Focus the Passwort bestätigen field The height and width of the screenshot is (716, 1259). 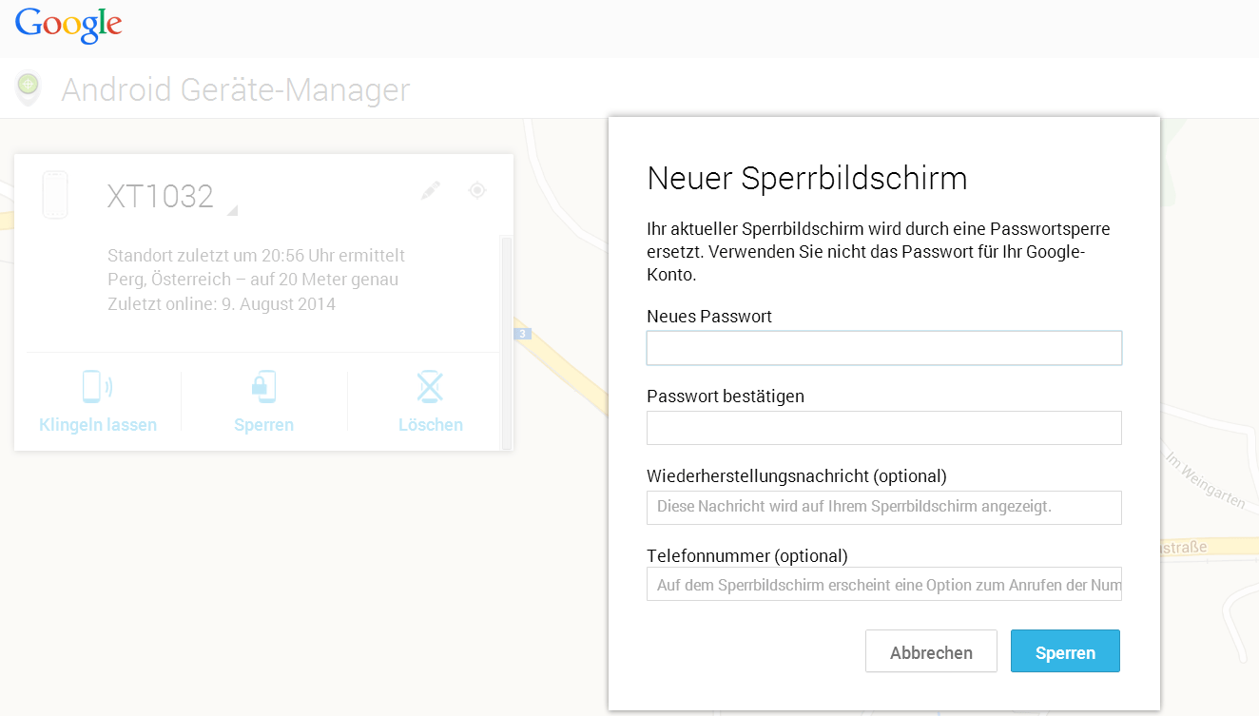[x=884, y=428]
